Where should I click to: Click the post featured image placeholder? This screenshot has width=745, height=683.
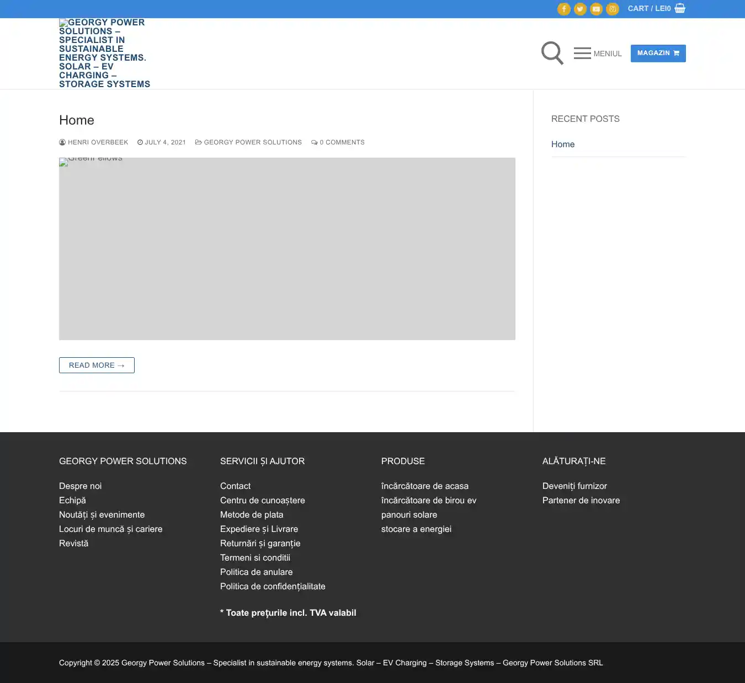coord(287,249)
